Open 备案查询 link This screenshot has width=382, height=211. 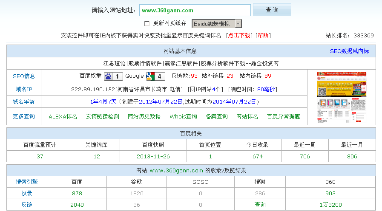pos(217,117)
